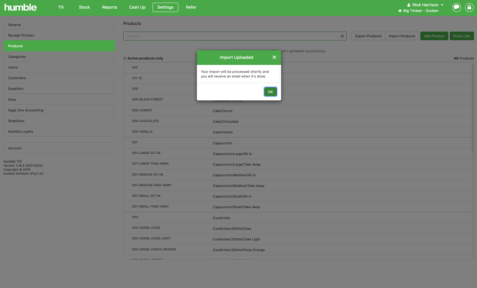Select the Humble Loyalty settings tab
Viewport: 477px width, 288px height.
pyautogui.click(x=20, y=131)
